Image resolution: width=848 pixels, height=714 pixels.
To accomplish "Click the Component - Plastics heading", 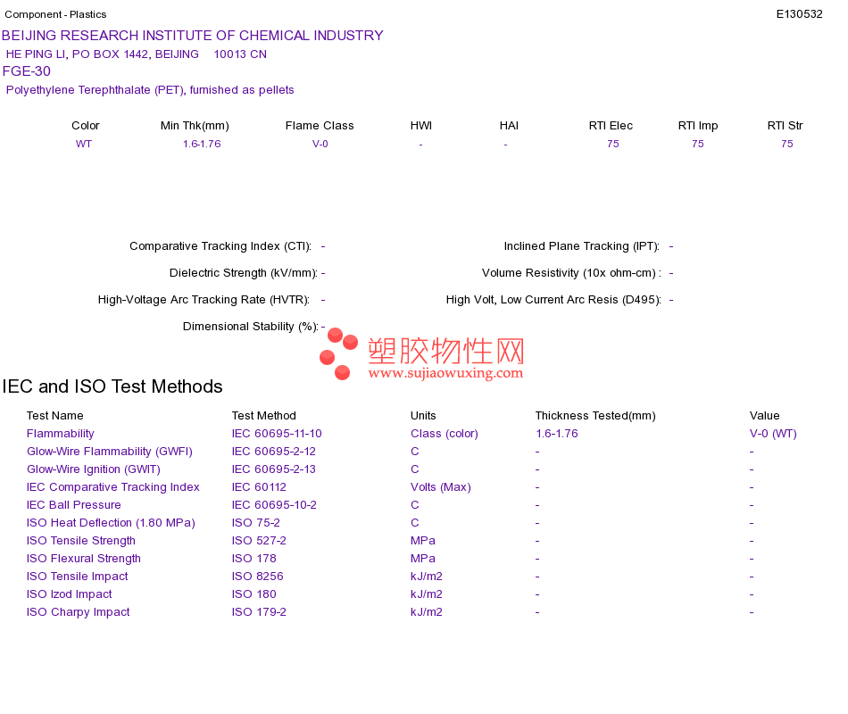I will click(55, 14).
